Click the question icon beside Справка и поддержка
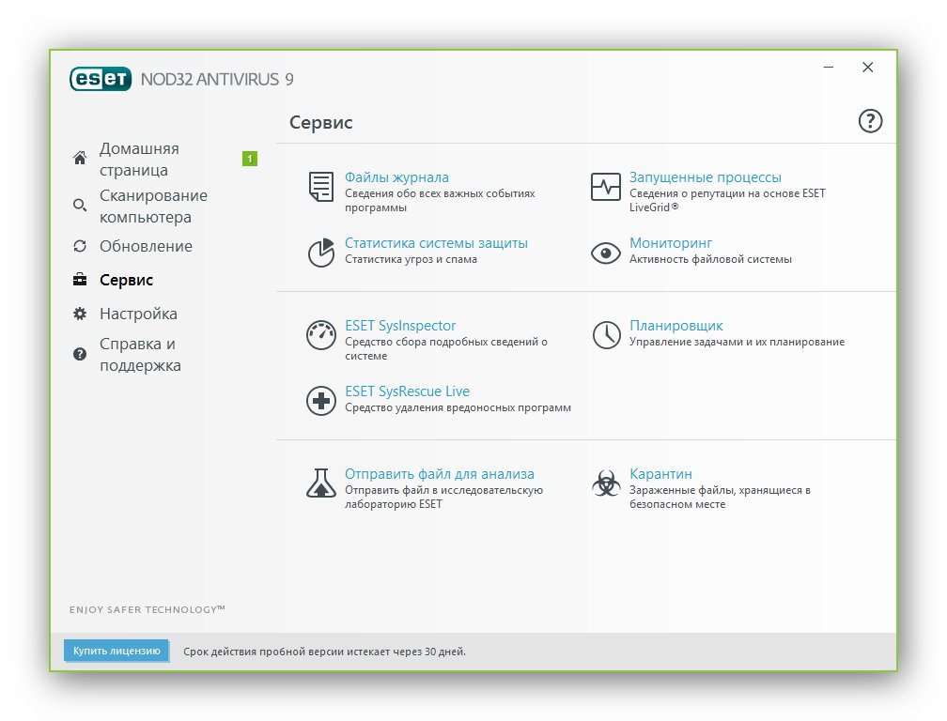This screenshot has height=721, width=947. point(80,354)
